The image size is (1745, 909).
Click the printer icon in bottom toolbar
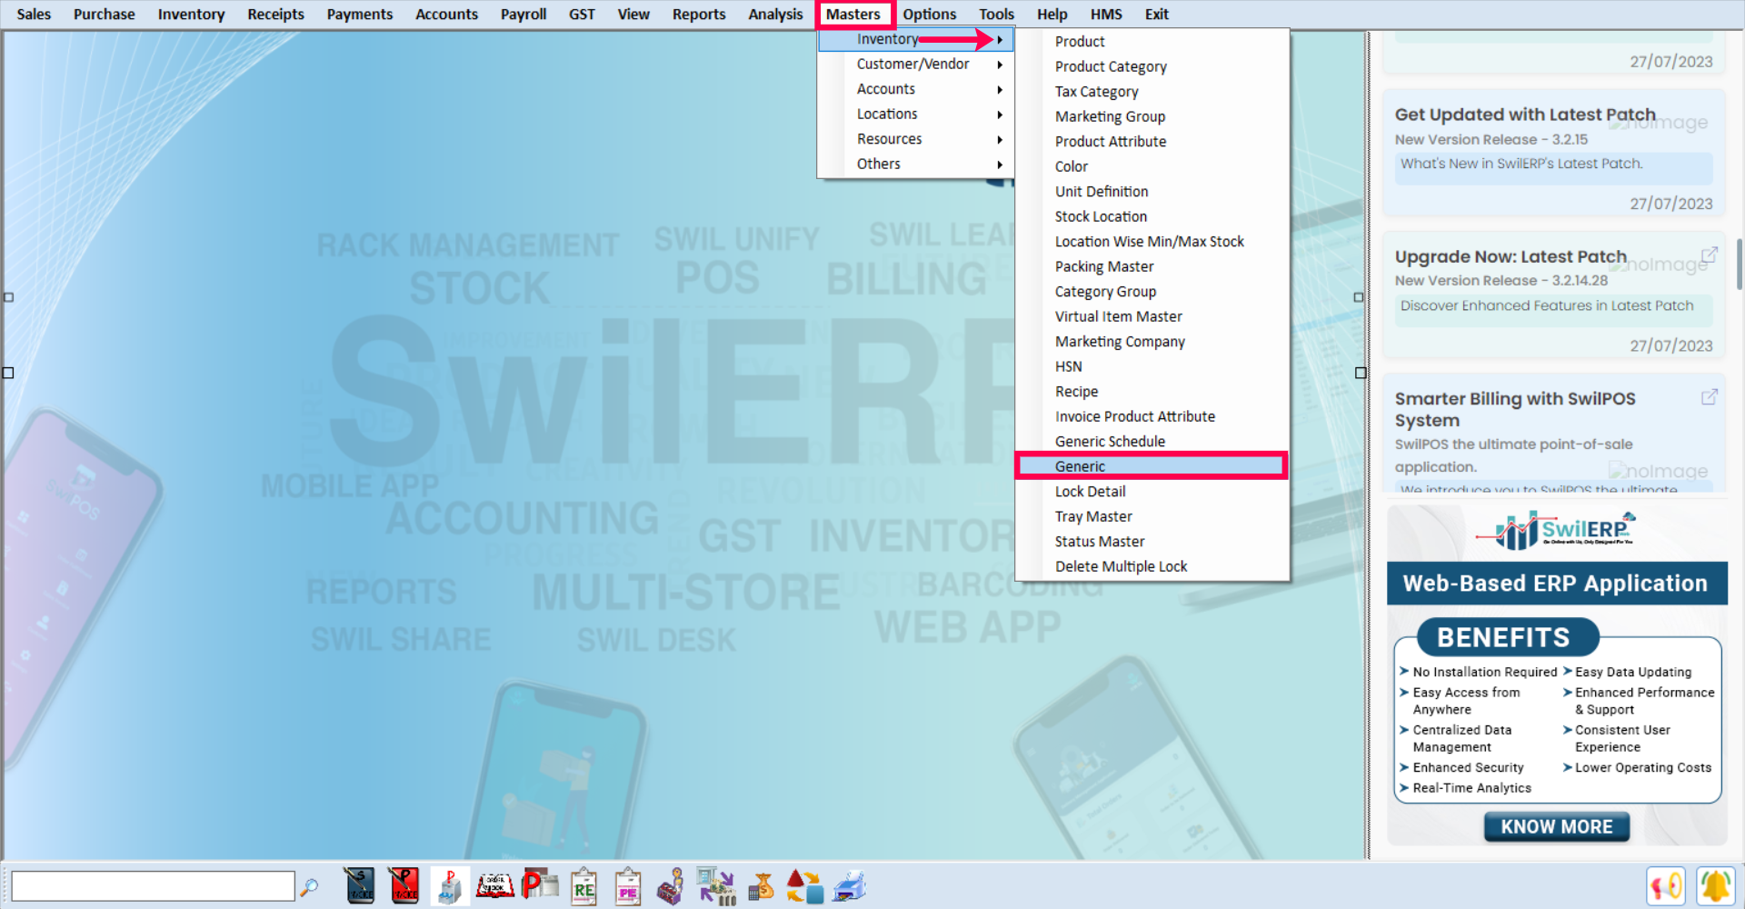click(x=849, y=886)
